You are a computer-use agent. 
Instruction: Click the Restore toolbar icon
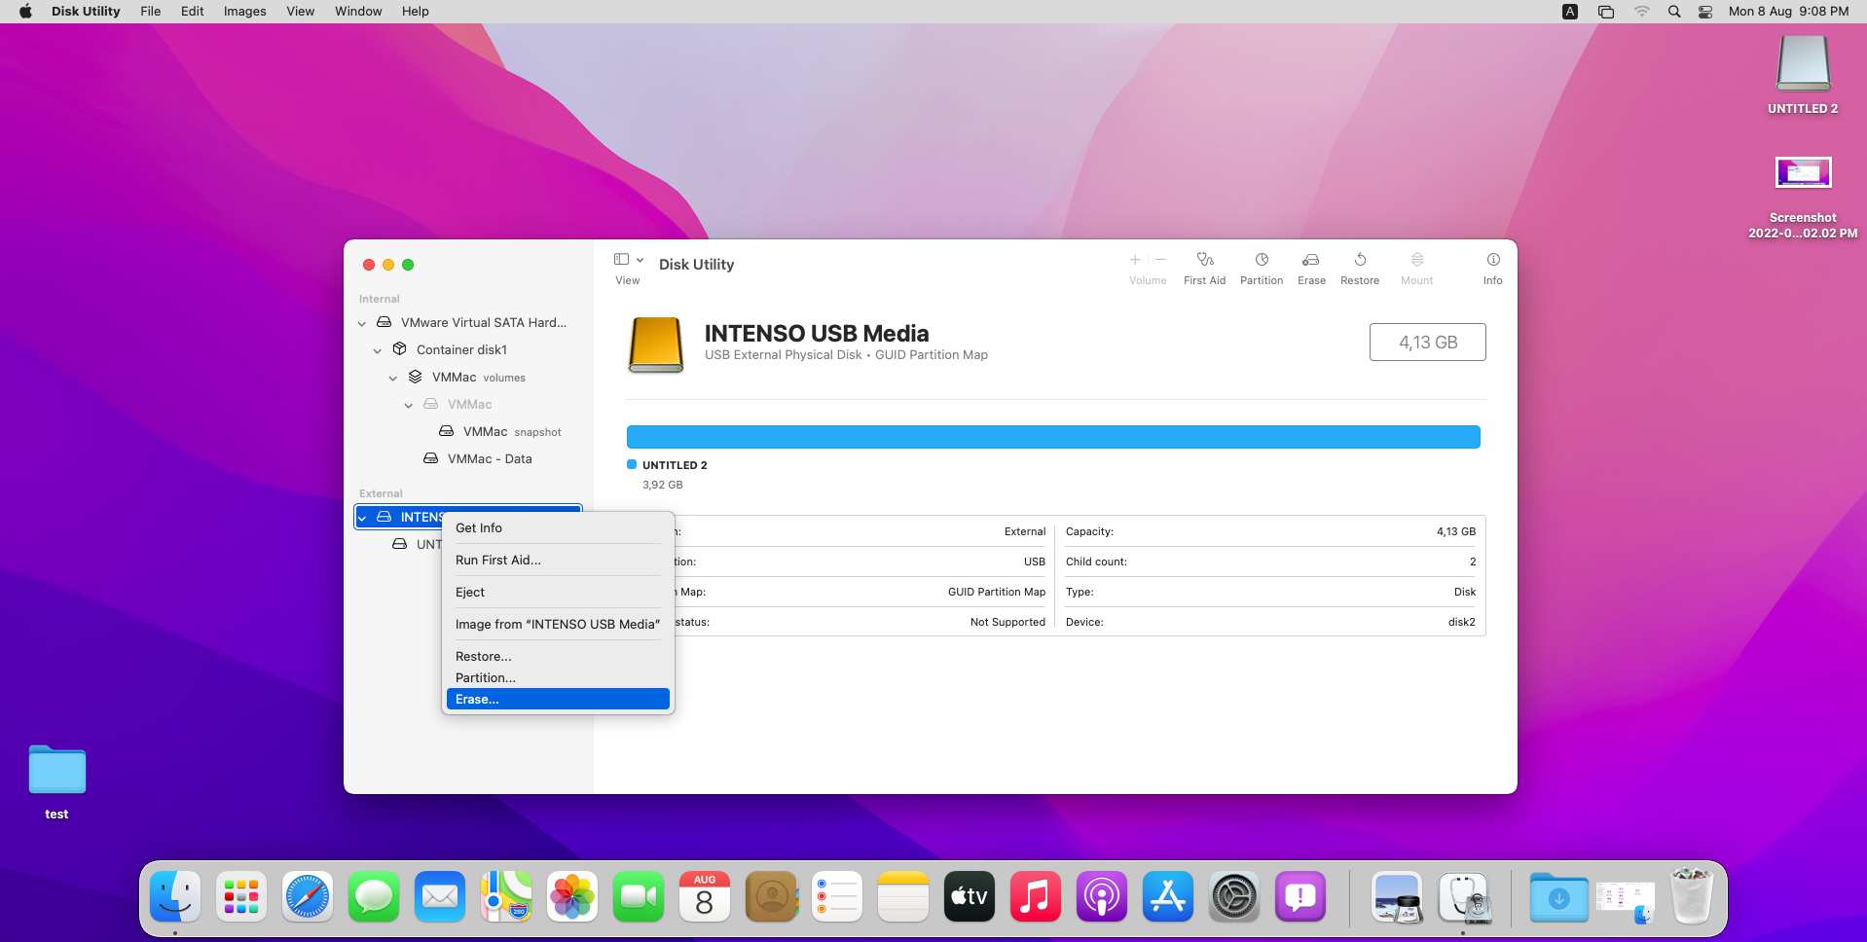tap(1360, 260)
